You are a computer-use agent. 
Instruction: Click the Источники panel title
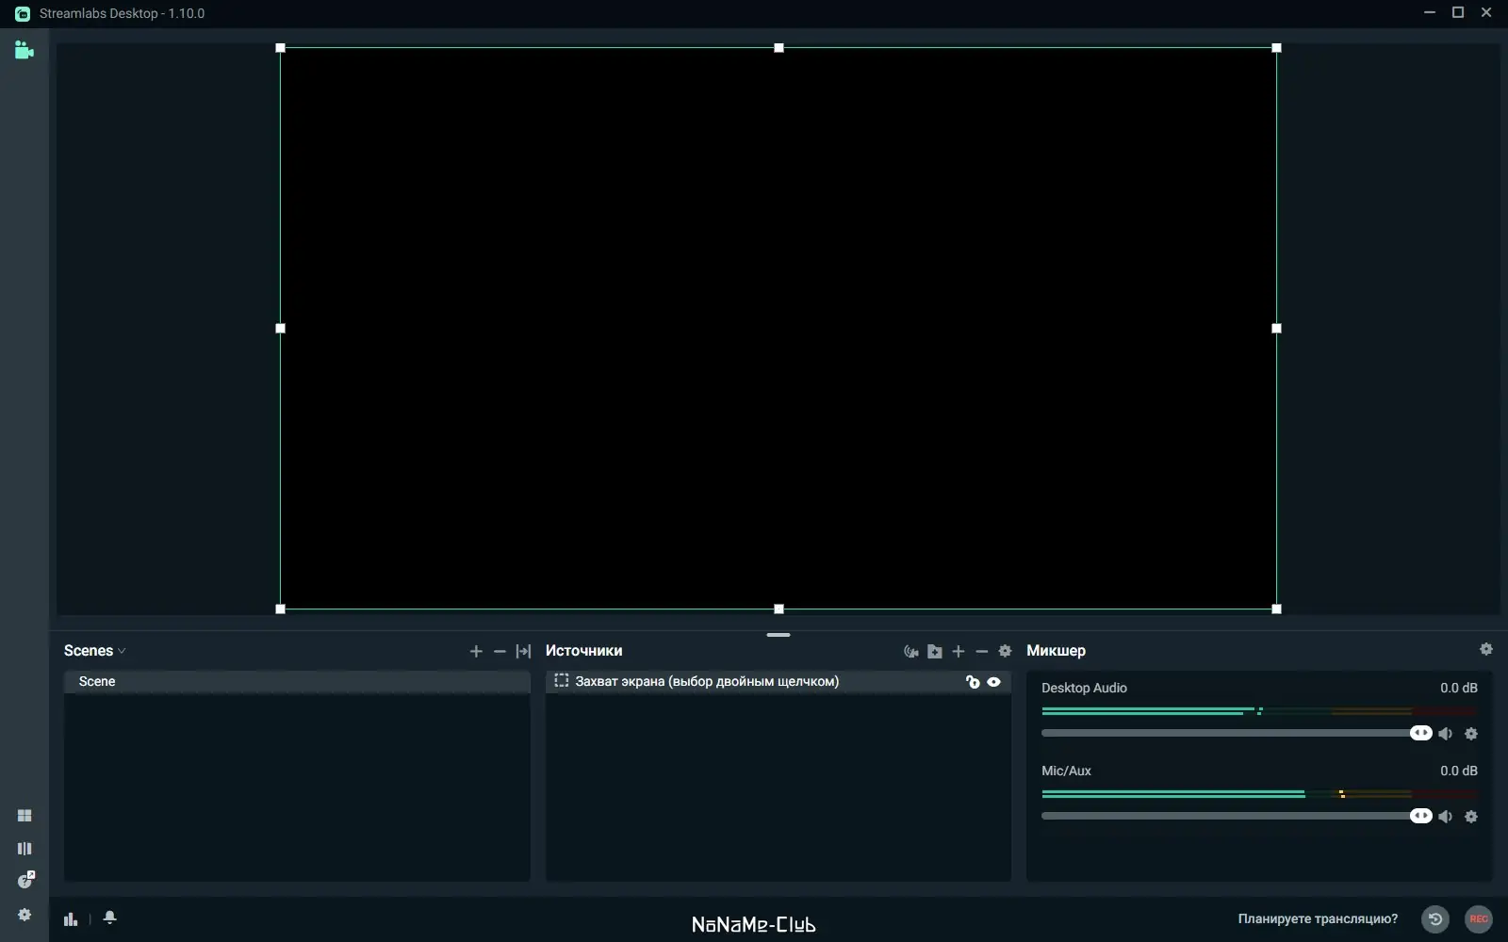pos(583,651)
